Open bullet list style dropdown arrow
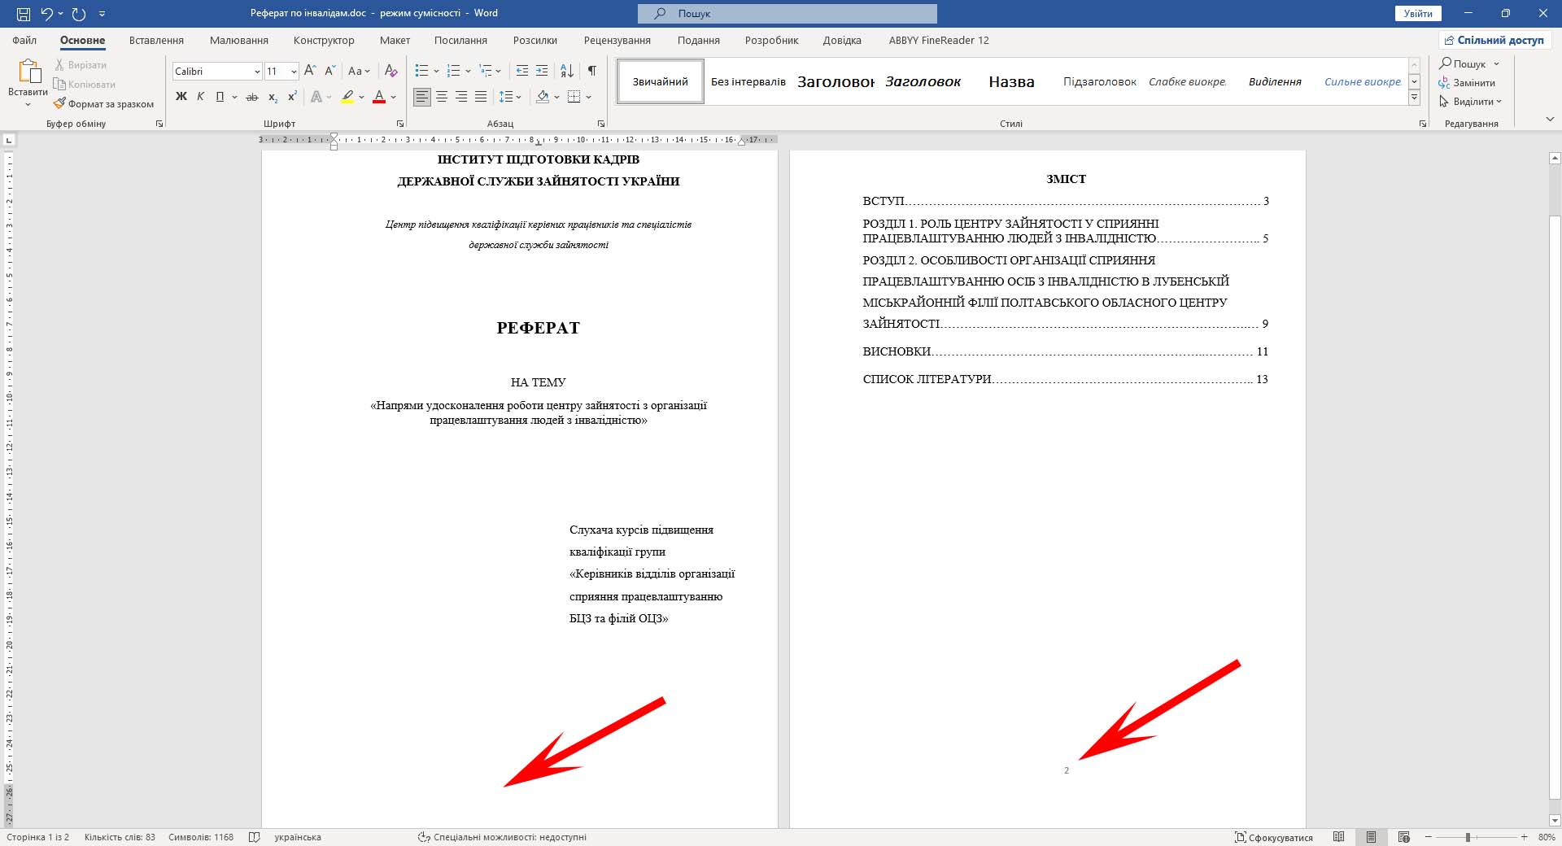The image size is (1562, 846). click(x=436, y=71)
